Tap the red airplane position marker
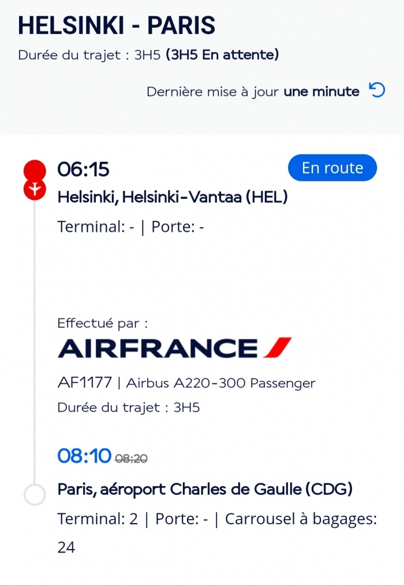 point(35,189)
